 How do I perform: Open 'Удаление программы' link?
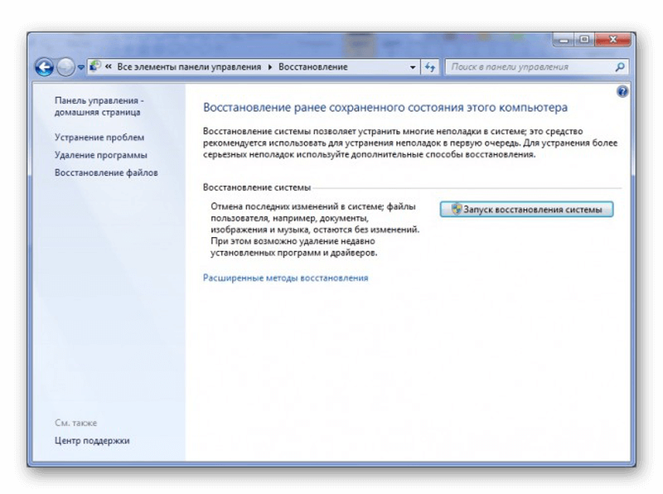[100, 155]
